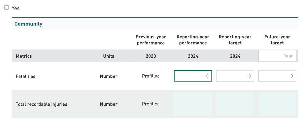Click the Total recordable injuries row label
Viewport: 308px width, 122px height.
[42, 104]
